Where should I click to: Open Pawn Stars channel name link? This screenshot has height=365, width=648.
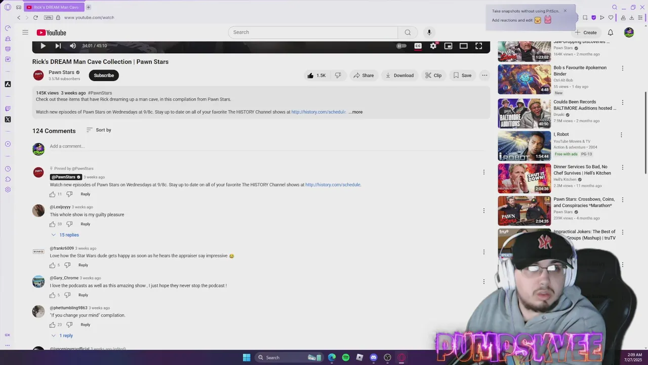[x=61, y=72]
